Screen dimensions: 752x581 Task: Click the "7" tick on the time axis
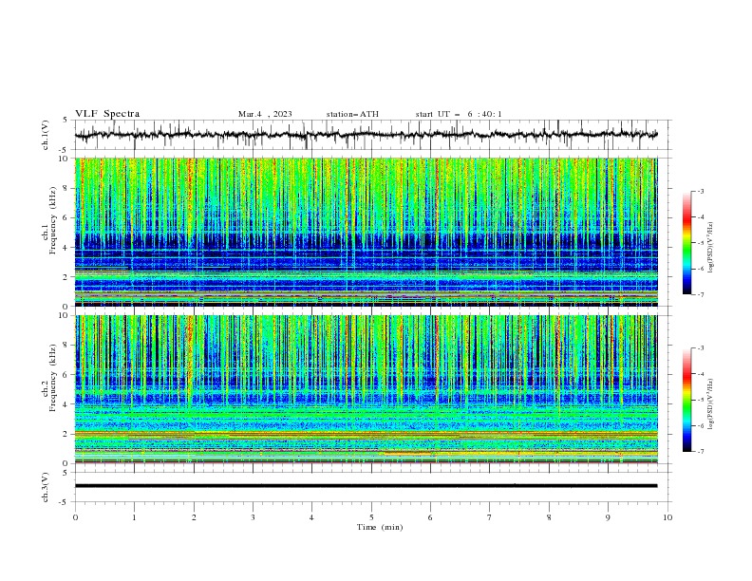pos(490,517)
